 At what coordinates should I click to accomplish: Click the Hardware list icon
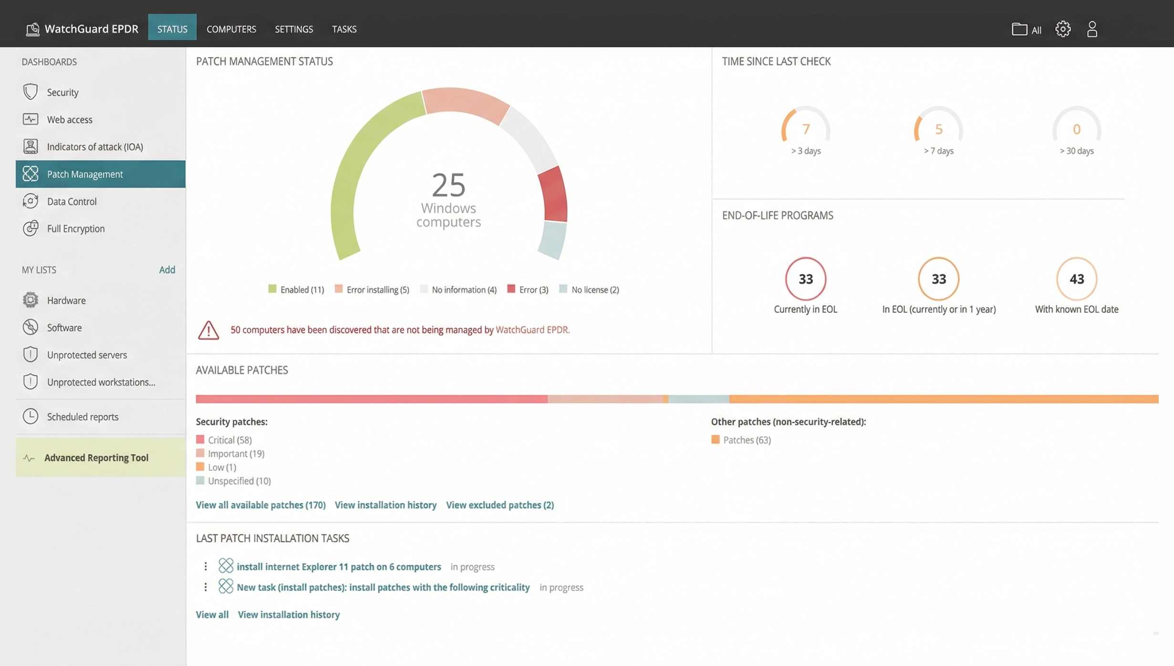(31, 300)
